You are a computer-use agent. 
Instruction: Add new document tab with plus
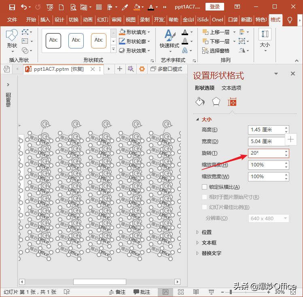pyautogui.click(x=120, y=69)
